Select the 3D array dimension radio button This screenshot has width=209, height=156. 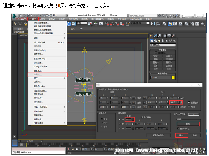[x=120, y=129]
